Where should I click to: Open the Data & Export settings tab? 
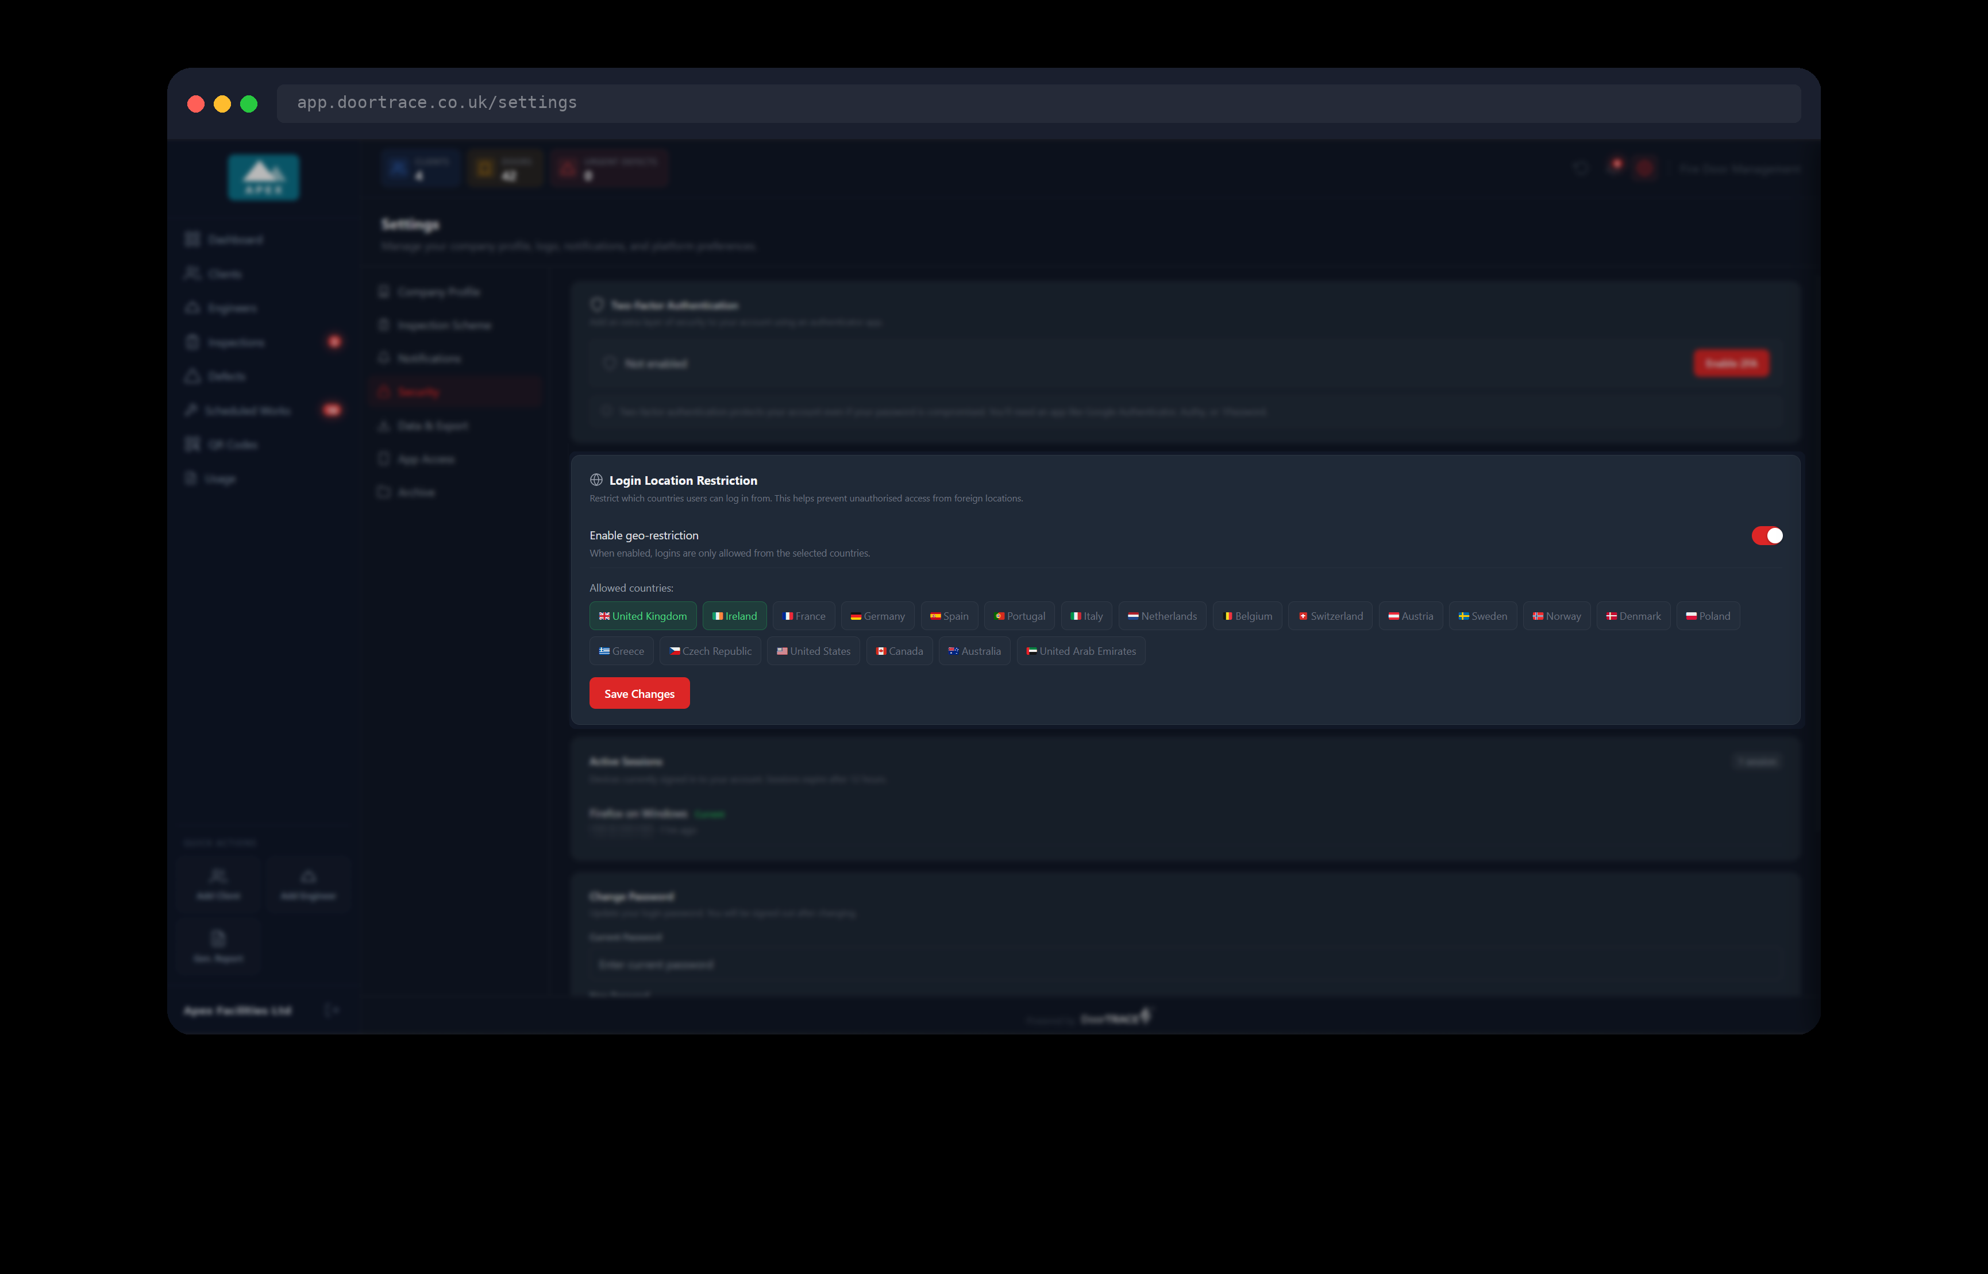(x=455, y=425)
